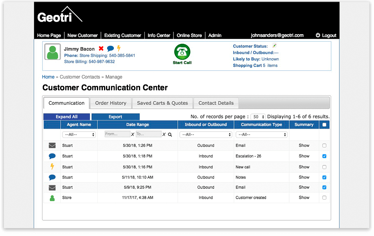Show summary for Escalation - 26 row
This screenshot has height=236, width=374.
(304, 156)
